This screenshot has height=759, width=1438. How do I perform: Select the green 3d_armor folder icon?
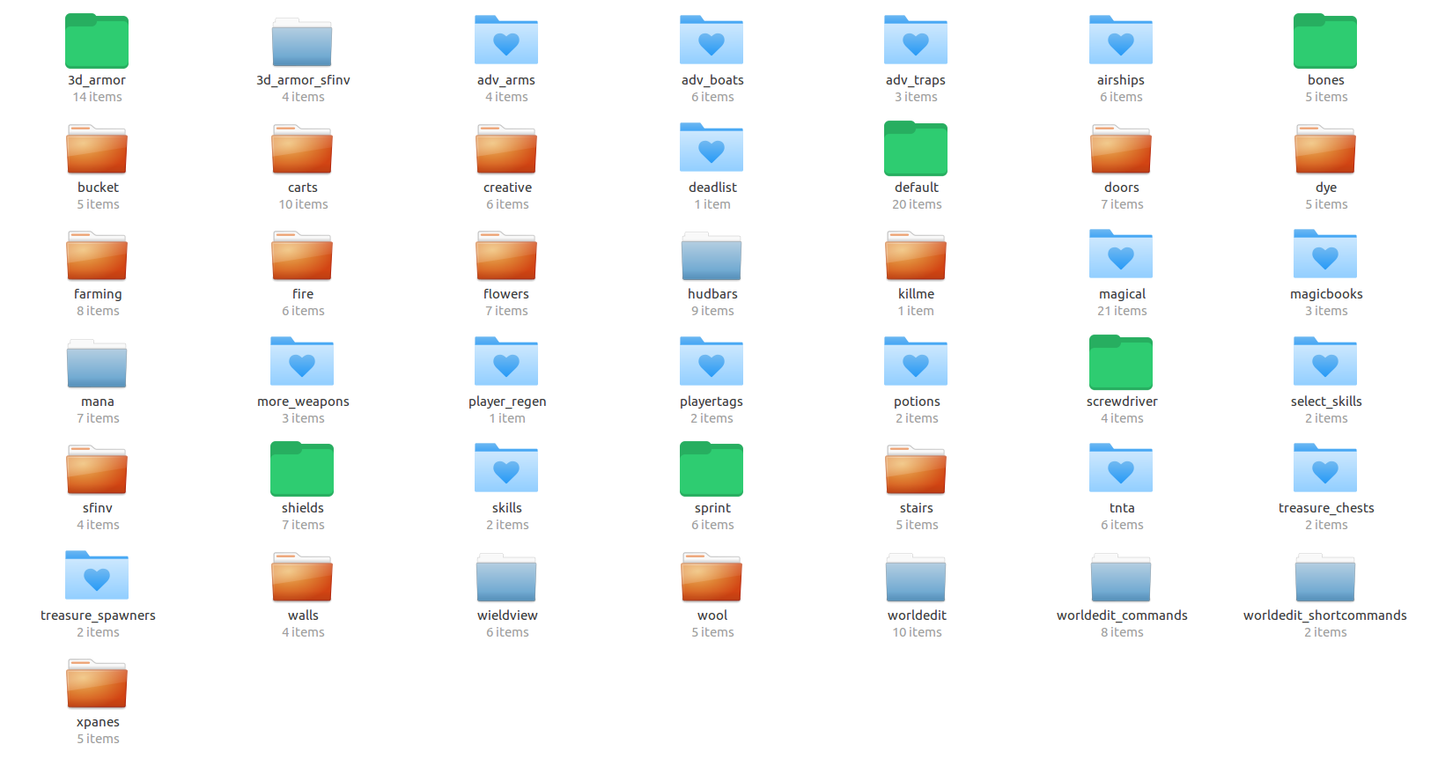tap(97, 41)
